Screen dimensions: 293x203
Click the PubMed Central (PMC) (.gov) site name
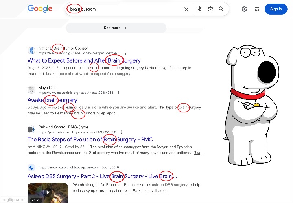coord(63,127)
